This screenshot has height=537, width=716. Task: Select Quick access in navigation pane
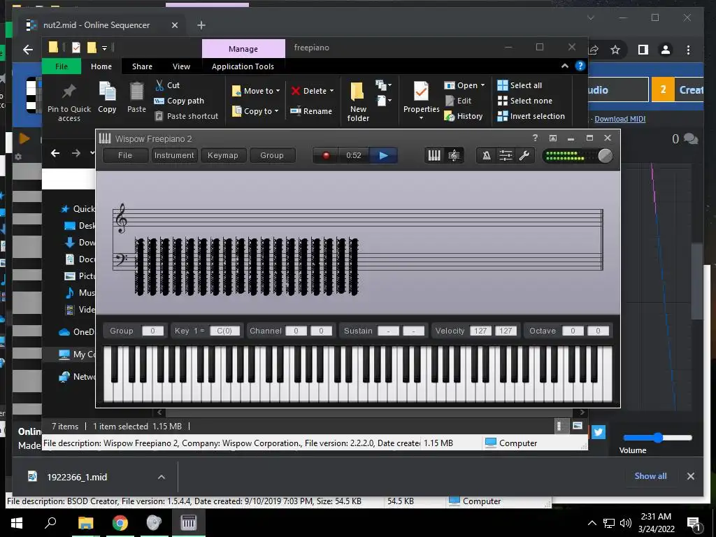[x=78, y=208]
